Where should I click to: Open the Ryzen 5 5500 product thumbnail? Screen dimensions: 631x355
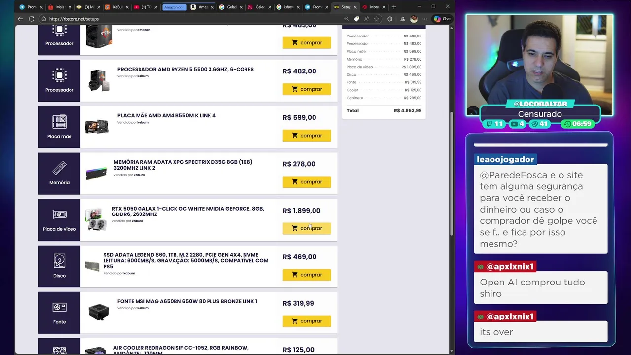click(99, 80)
